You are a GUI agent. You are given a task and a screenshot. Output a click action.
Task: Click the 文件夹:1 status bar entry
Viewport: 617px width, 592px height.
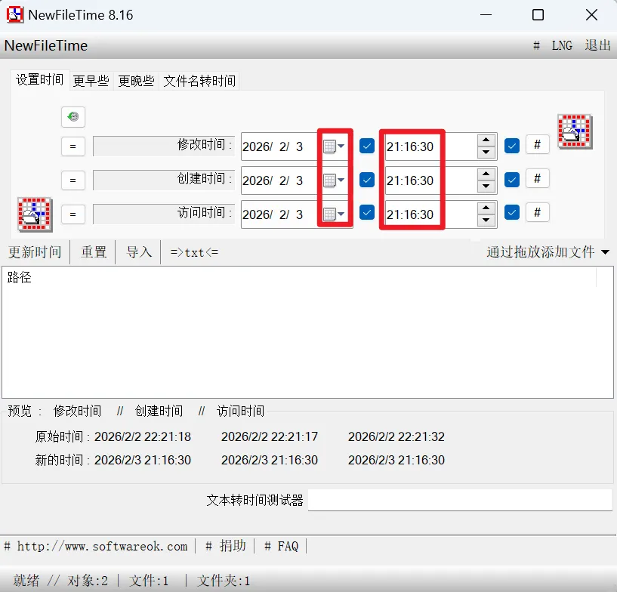pos(223,581)
